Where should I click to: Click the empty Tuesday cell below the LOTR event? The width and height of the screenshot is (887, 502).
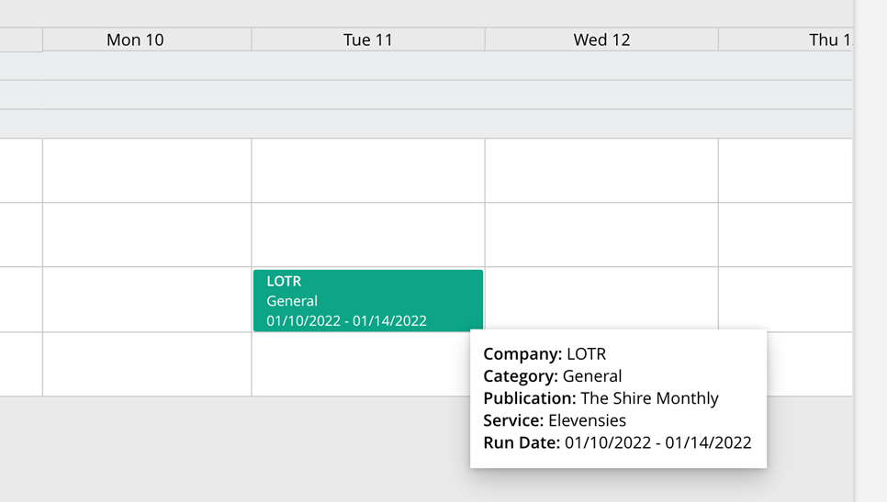tap(358, 364)
